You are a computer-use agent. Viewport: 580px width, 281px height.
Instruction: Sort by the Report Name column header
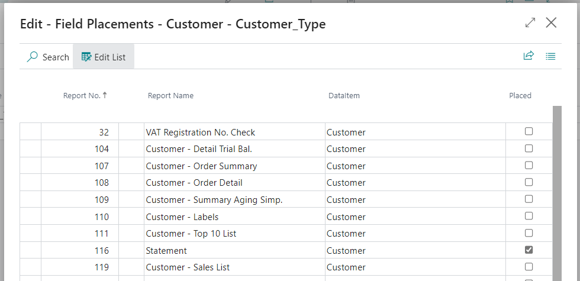[170, 96]
